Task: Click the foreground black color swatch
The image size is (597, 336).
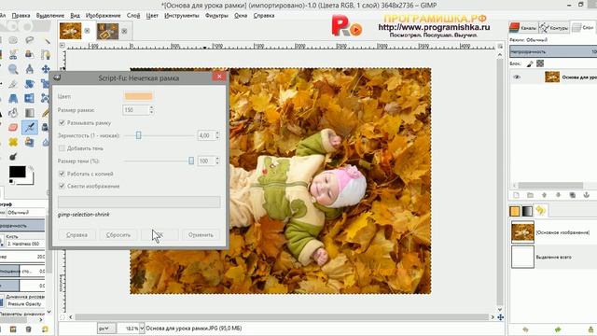Action: coord(17,172)
